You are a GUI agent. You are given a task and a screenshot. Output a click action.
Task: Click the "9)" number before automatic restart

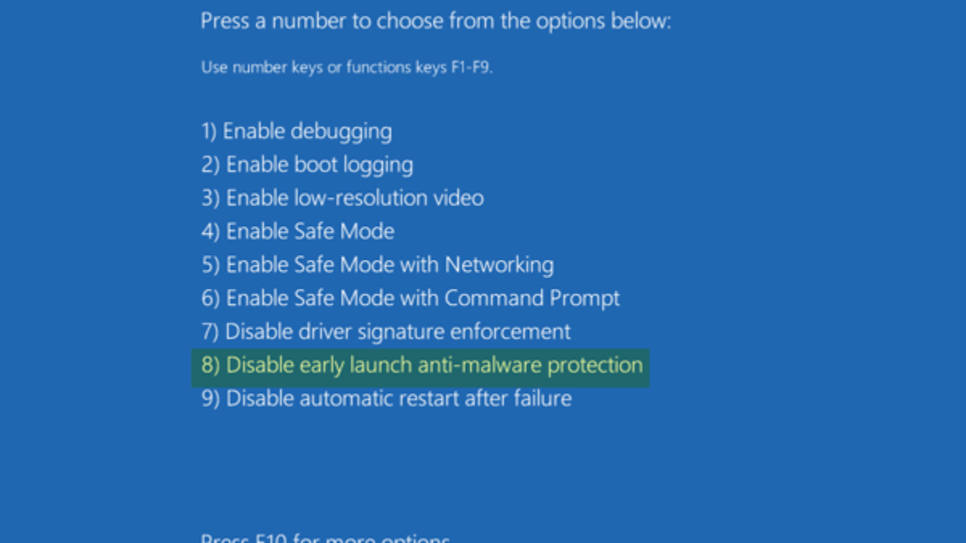tap(210, 398)
